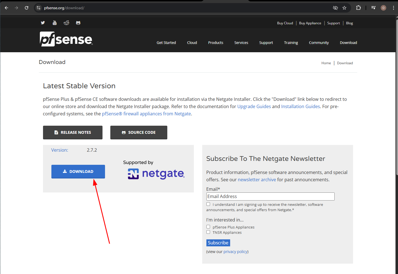This screenshot has width=398, height=274.
Task: Open the Training nav menu
Action: (291, 43)
